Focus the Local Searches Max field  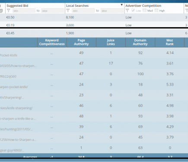coord(112,11)
